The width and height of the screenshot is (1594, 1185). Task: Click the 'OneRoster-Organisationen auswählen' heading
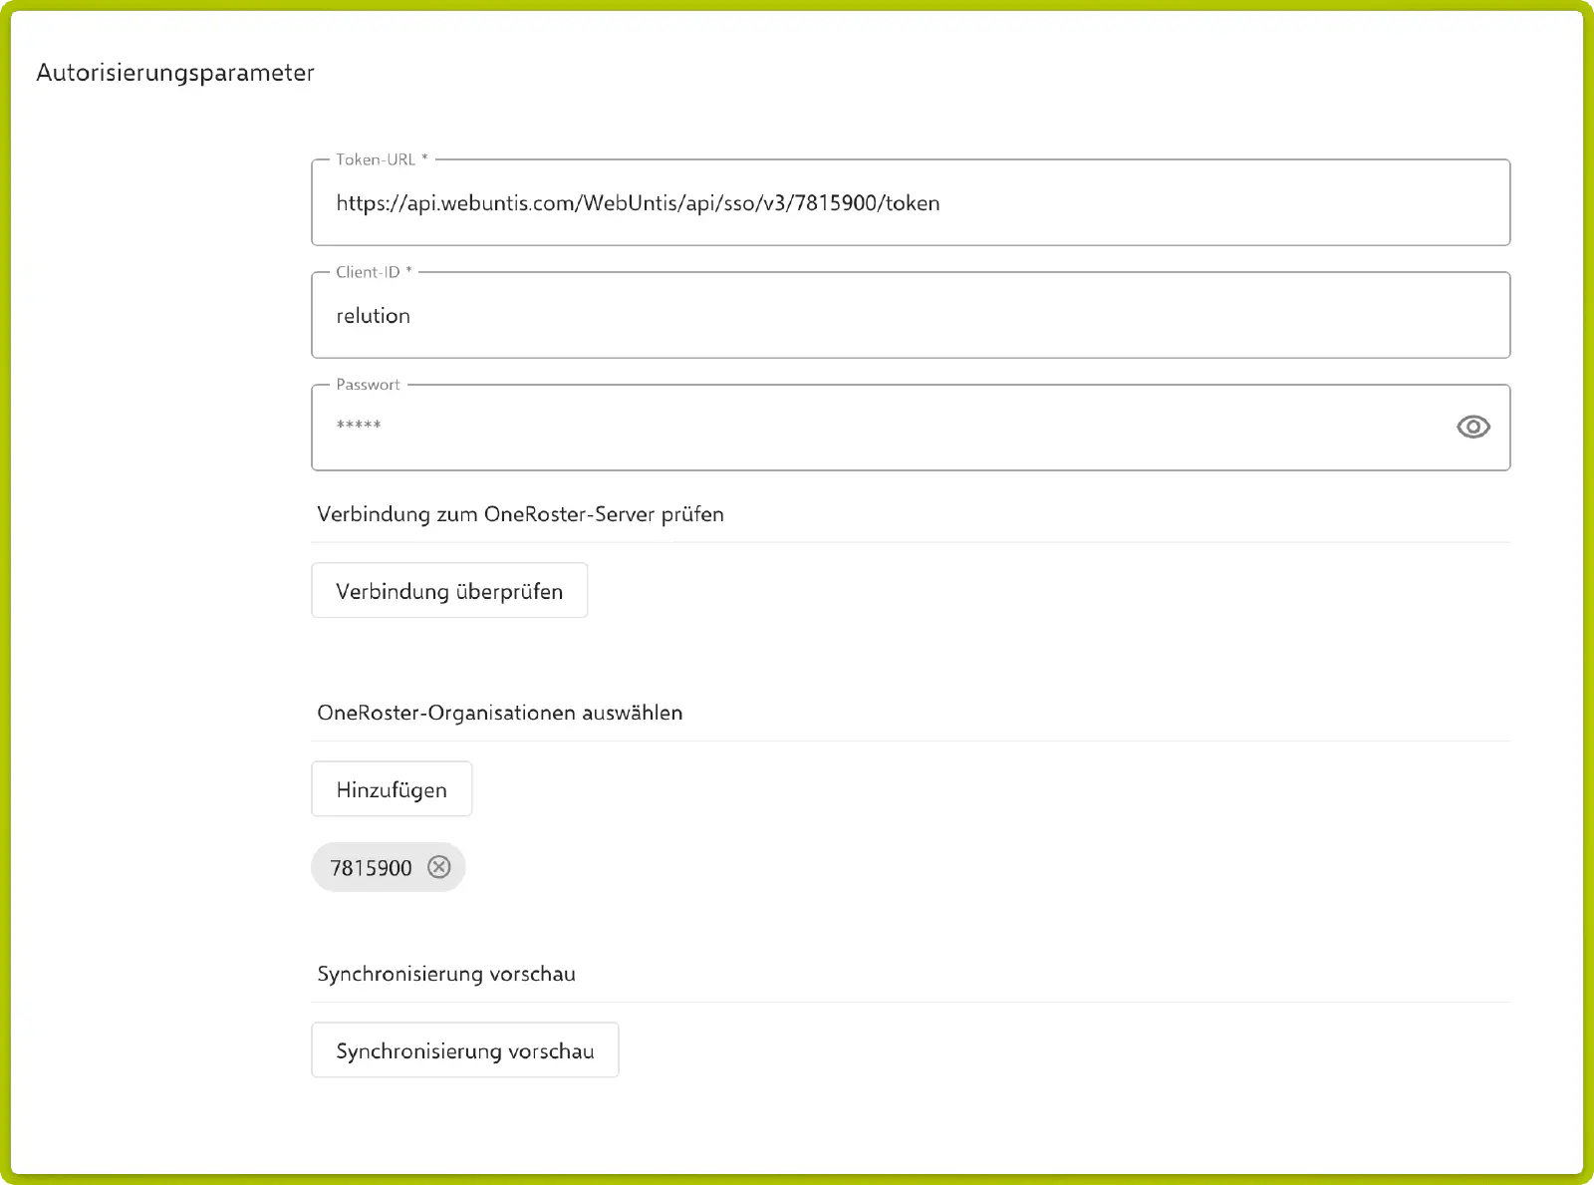[x=500, y=713]
